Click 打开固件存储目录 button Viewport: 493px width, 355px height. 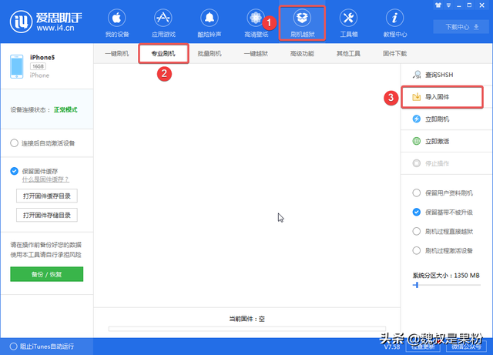pyautogui.click(x=47, y=215)
